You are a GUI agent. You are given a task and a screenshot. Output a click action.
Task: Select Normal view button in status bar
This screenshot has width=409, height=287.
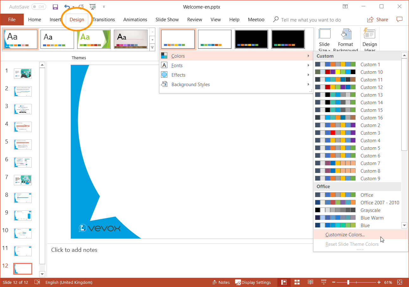(284, 282)
